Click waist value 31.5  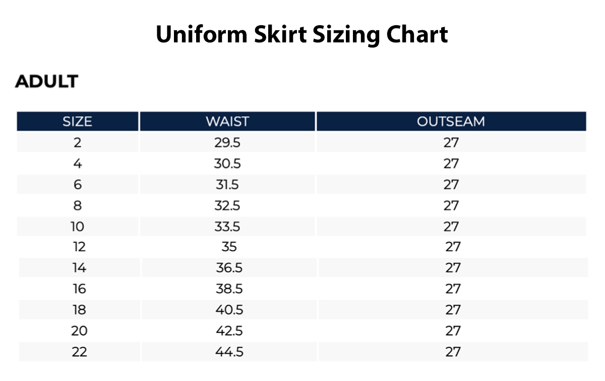pos(227,185)
